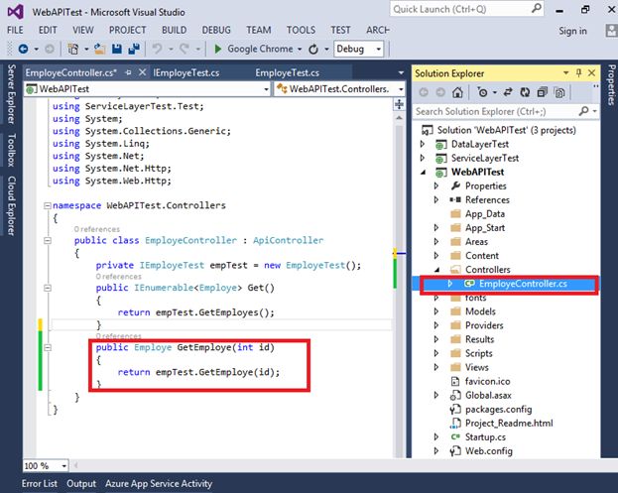Click Solution Explorer Back icon
This screenshot has height=493, width=618.
click(424, 92)
